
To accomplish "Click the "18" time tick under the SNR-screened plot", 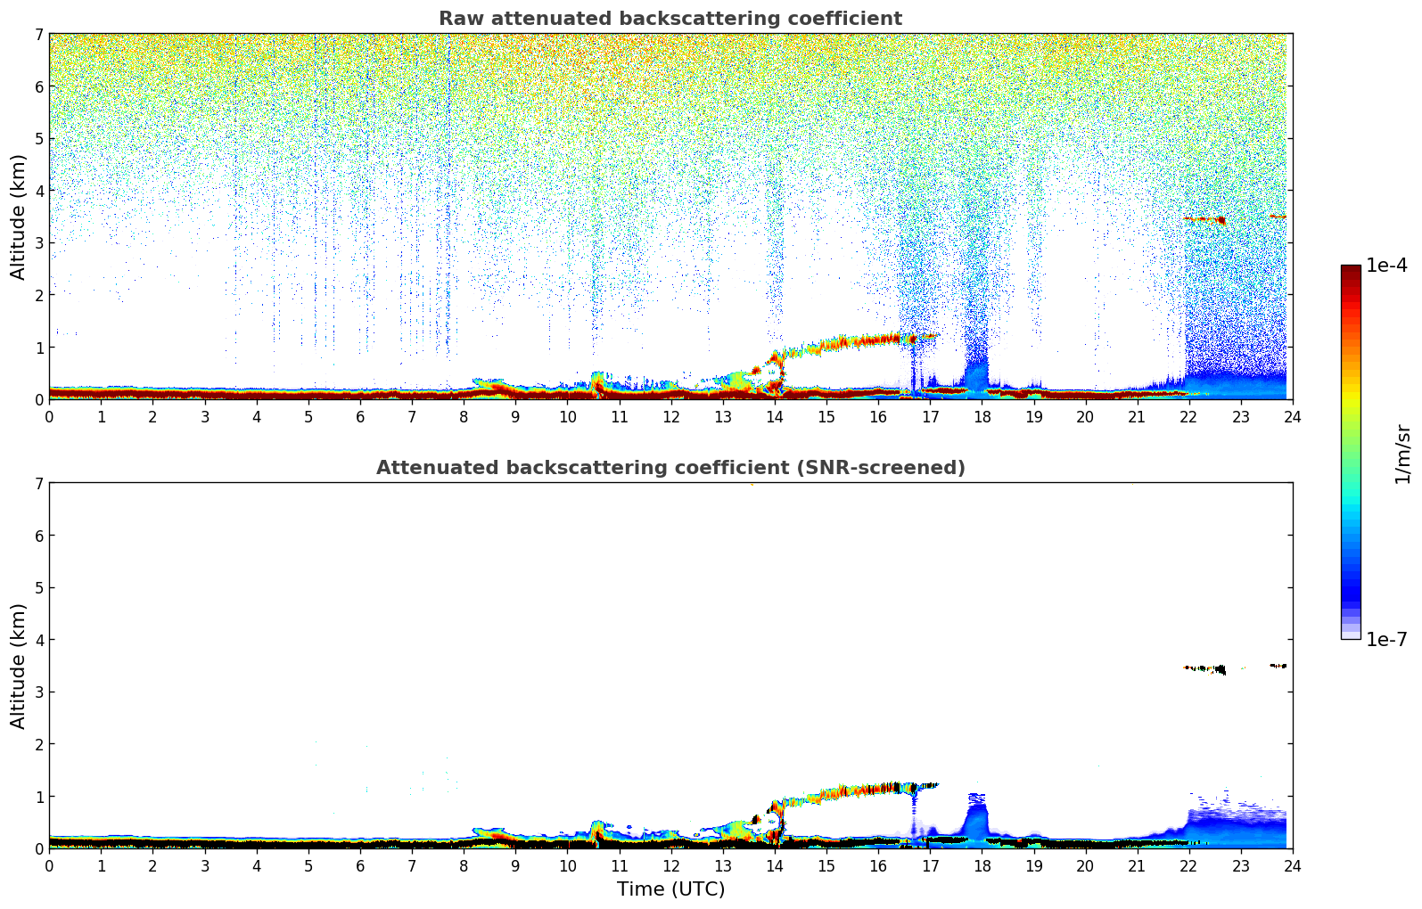I will pyautogui.click(x=982, y=866).
